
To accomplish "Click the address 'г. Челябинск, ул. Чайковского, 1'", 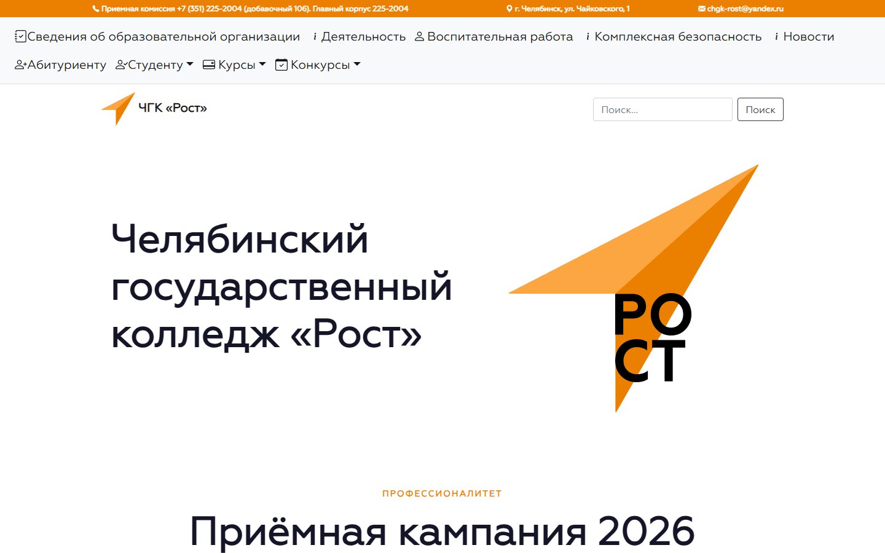I will (572, 9).
